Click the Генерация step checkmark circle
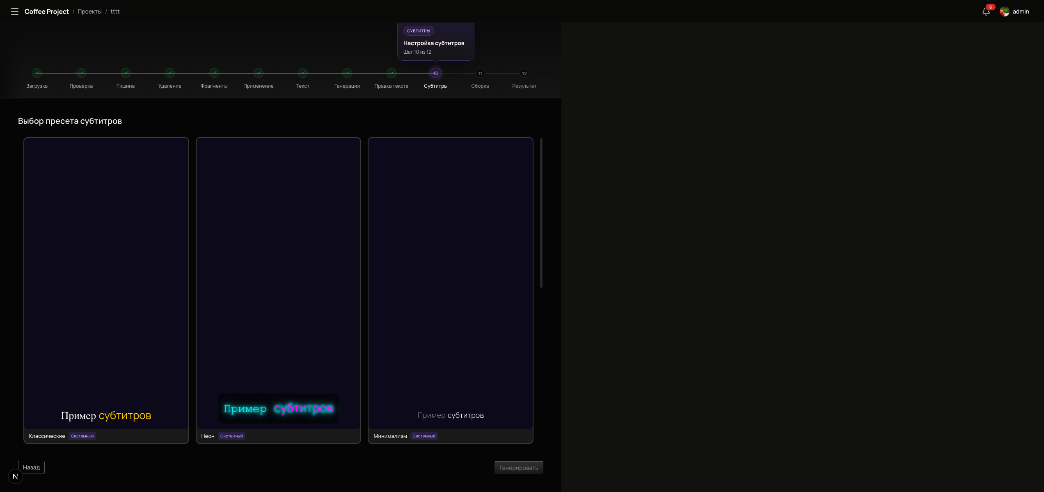The image size is (1044, 492). (x=347, y=73)
